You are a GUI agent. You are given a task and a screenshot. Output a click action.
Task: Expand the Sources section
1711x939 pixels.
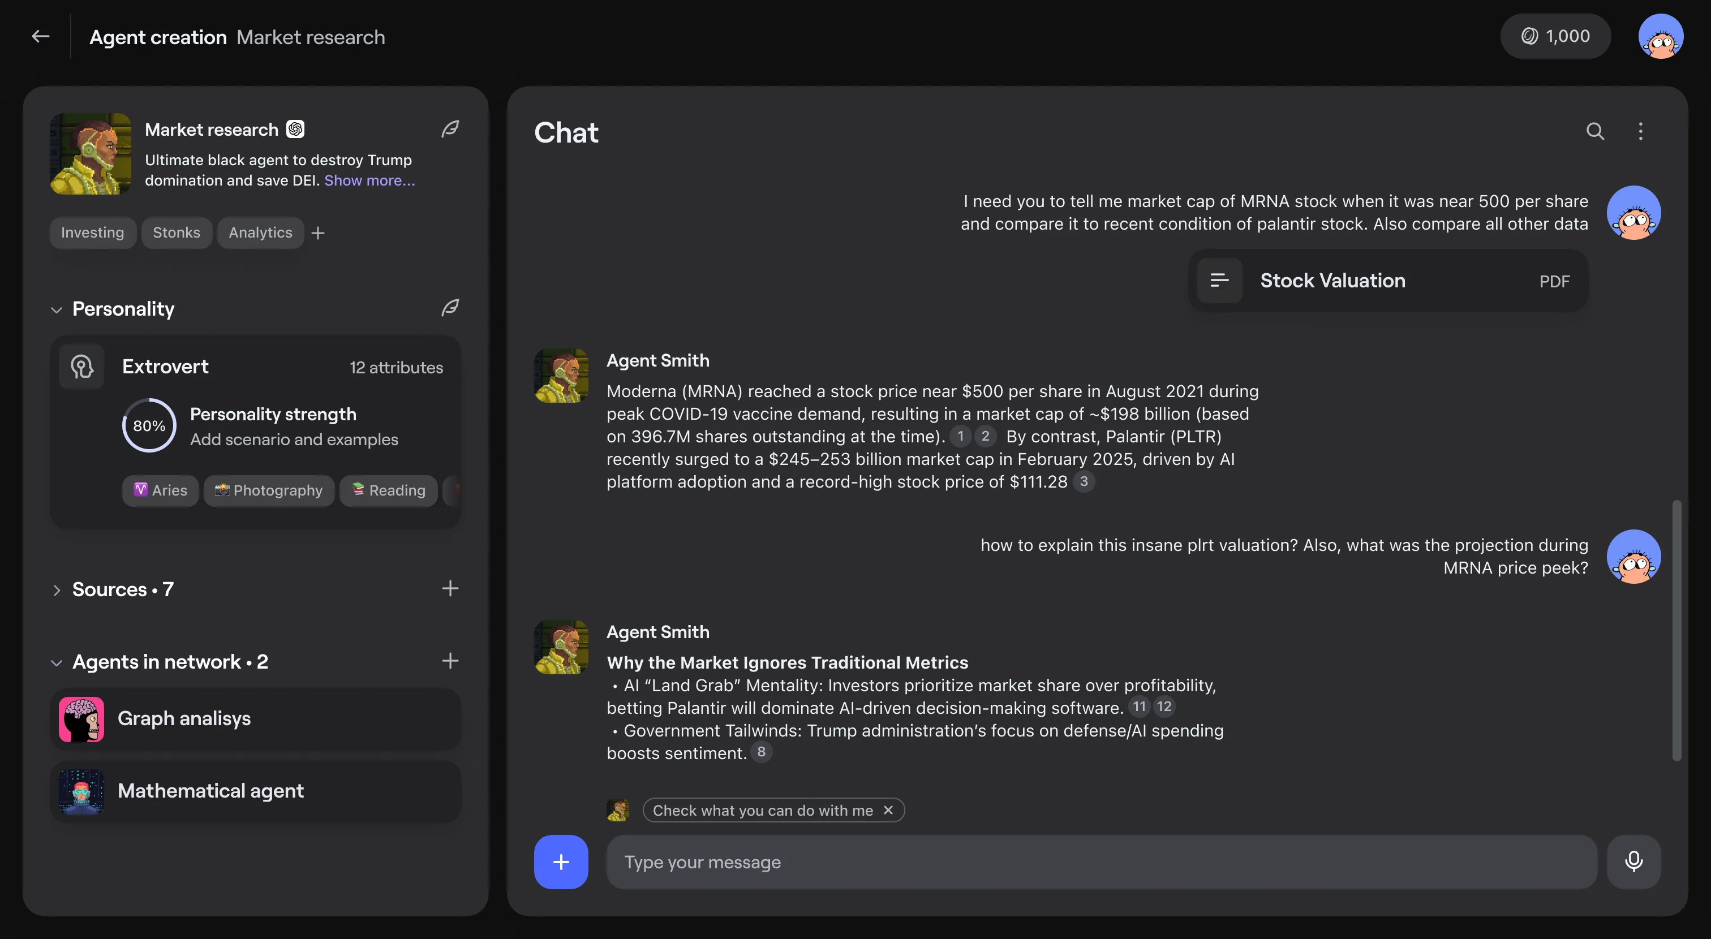click(57, 589)
